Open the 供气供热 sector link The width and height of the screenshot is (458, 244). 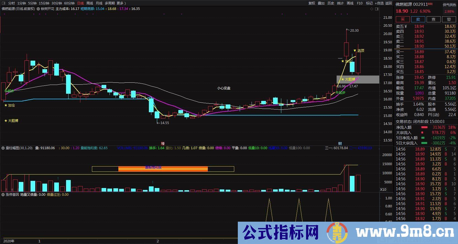pyautogui.click(x=449, y=5)
